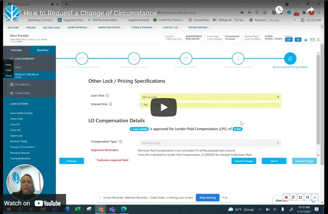Open the Pipeline menu item
328x214 pixels.
point(30,28)
